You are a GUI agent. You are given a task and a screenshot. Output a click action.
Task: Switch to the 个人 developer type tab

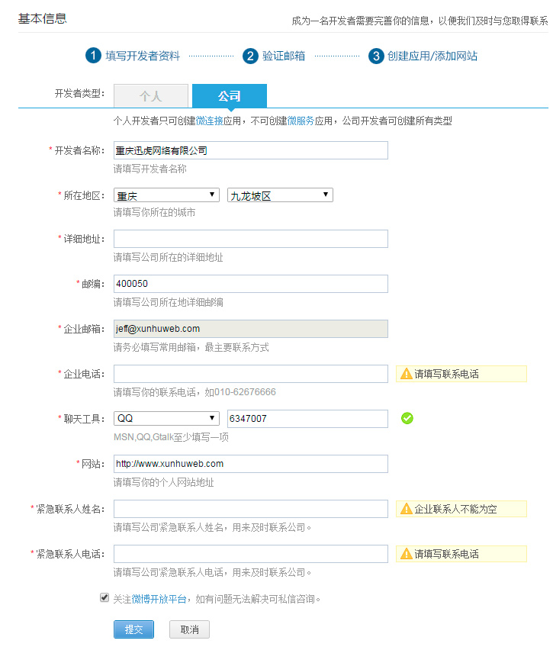point(151,96)
